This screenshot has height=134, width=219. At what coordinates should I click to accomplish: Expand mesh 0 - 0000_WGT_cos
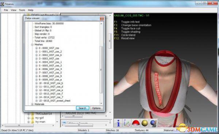tap(36, 48)
